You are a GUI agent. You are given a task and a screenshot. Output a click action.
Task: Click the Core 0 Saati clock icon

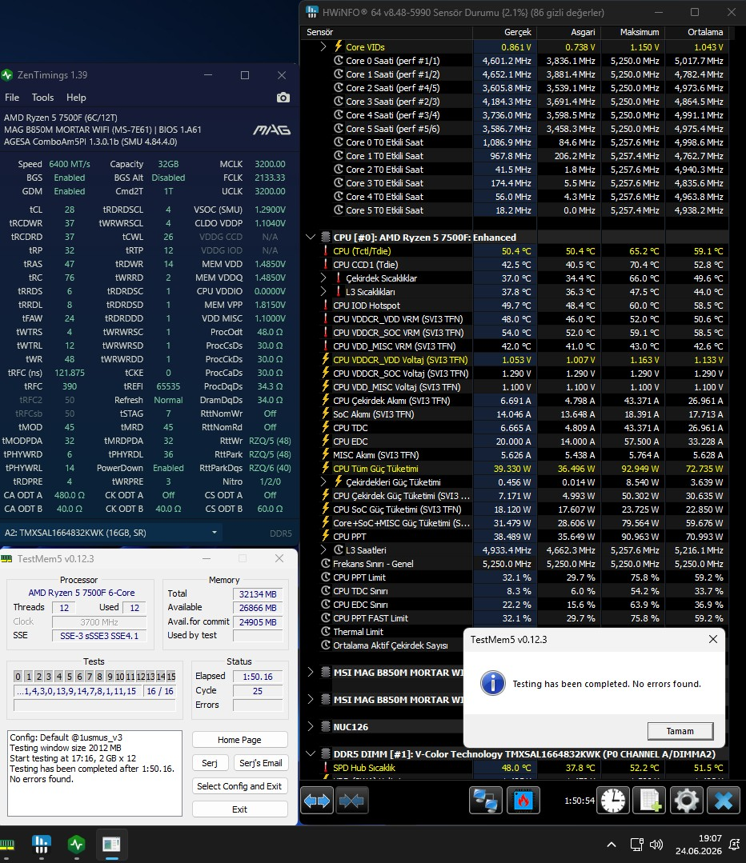coord(339,61)
